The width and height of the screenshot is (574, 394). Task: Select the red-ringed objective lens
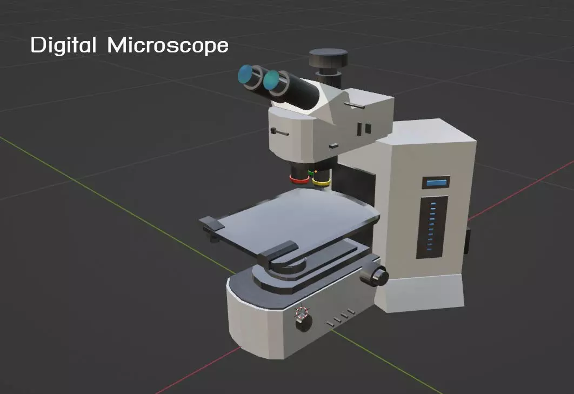pyautogui.click(x=299, y=173)
